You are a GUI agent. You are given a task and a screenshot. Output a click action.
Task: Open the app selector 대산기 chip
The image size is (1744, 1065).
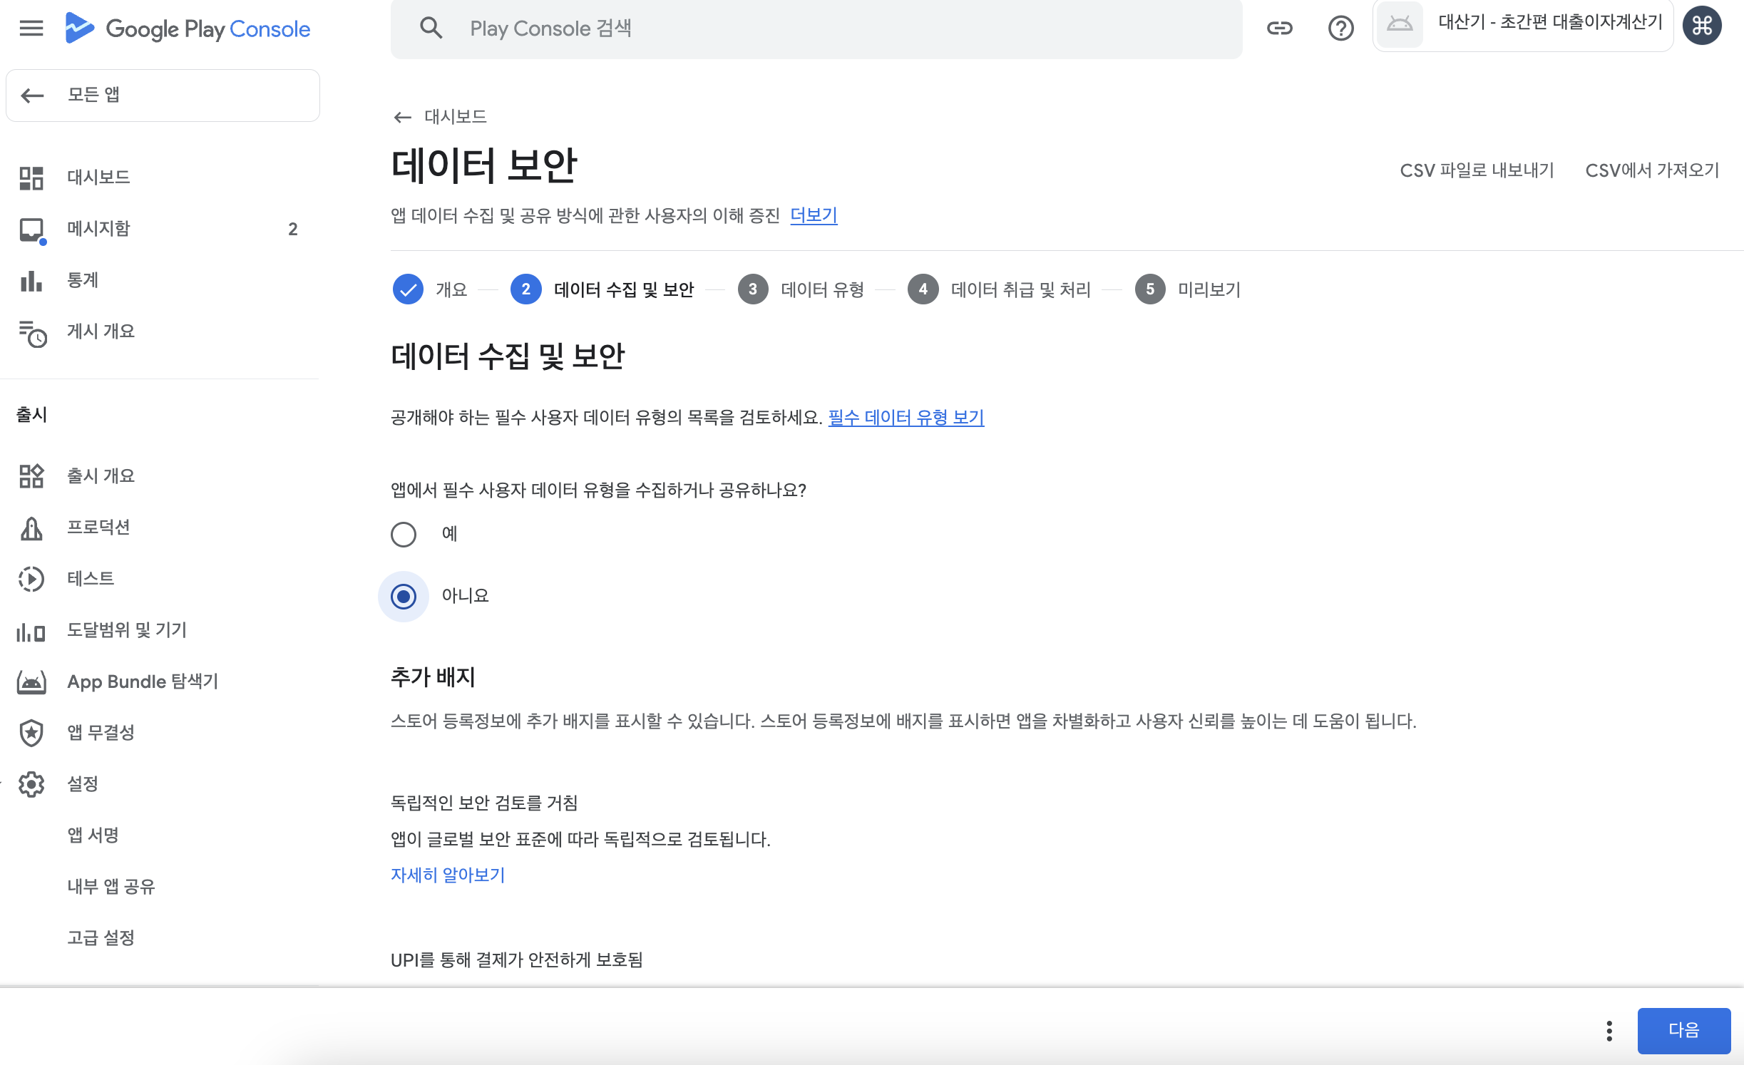point(1523,26)
